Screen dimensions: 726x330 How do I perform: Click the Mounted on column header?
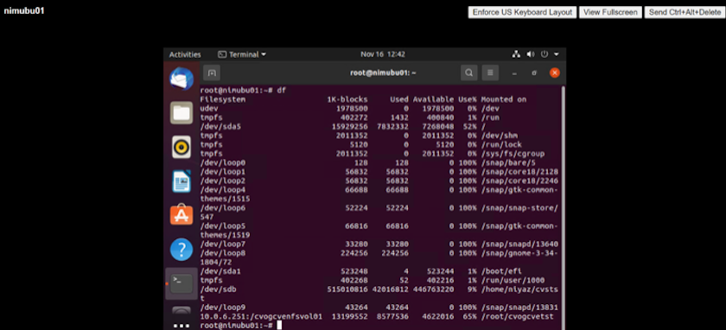click(504, 99)
